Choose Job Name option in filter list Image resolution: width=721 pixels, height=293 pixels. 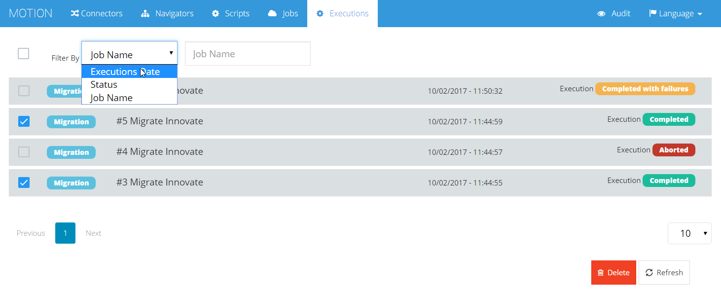(x=129, y=98)
